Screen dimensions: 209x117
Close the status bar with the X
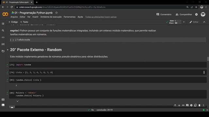click(x=207, y=110)
